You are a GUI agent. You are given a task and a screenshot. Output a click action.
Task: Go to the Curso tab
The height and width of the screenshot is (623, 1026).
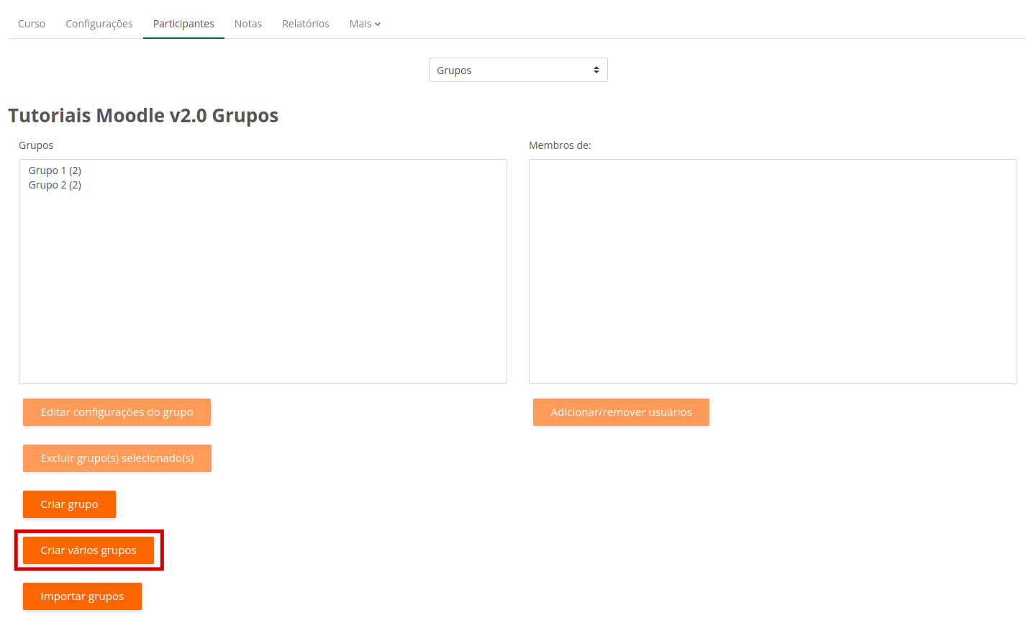(x=32, y=24)
